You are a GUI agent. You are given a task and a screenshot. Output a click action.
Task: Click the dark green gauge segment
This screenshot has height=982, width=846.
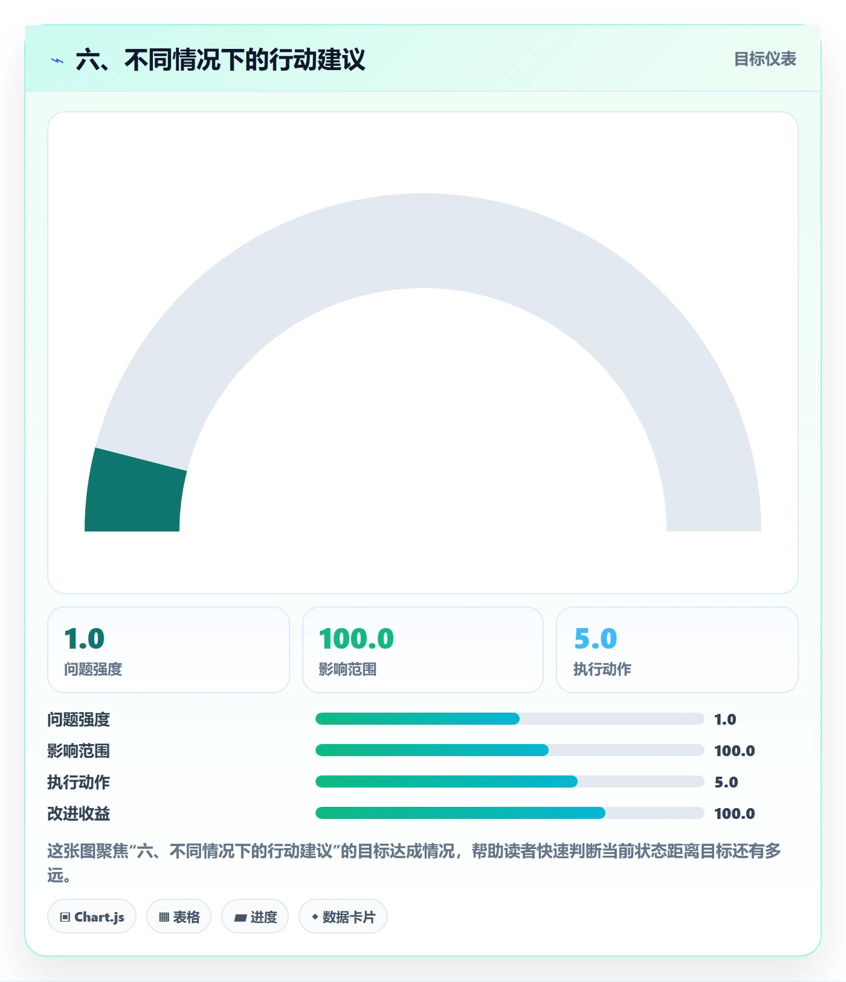point(134,495)
